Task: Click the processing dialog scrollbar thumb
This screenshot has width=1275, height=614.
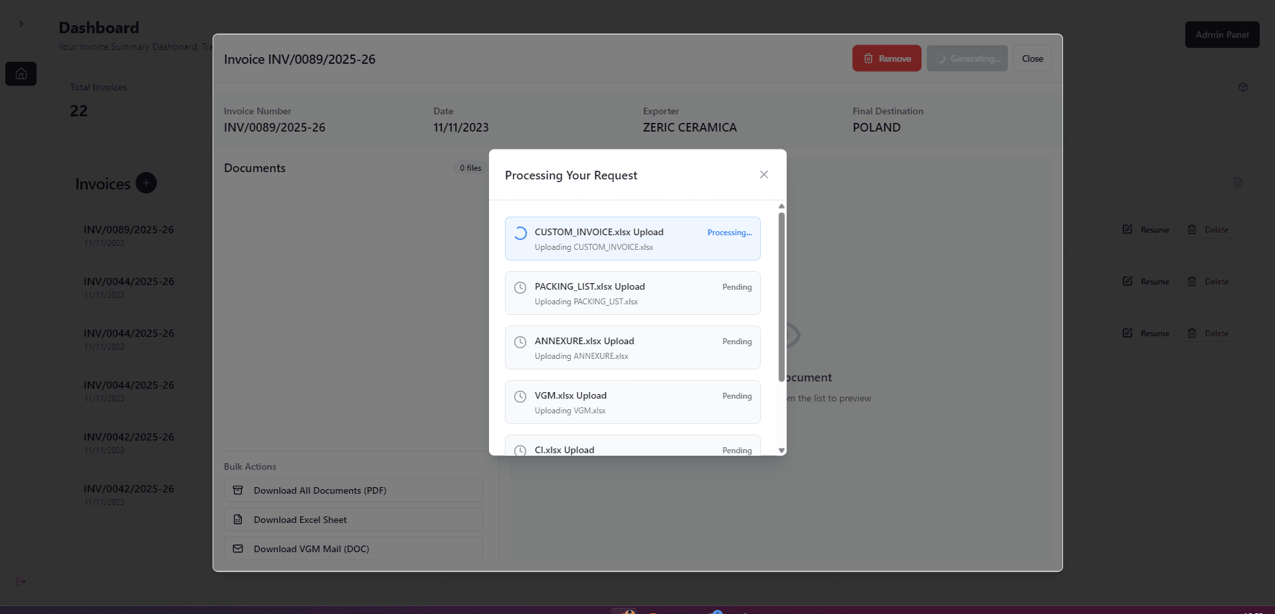Action: [x=781, y=296]
